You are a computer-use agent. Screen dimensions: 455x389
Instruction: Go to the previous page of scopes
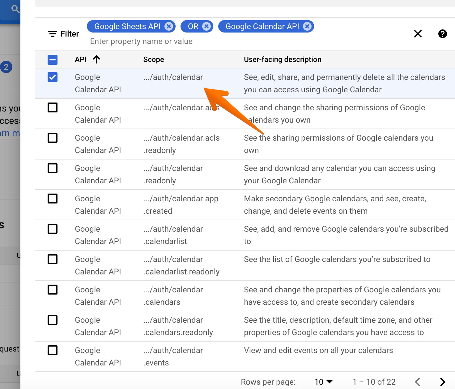[418, 382]
